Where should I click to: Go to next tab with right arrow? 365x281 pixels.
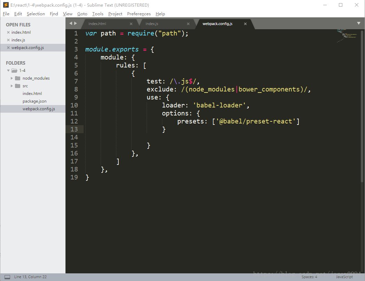coord(76,23)
